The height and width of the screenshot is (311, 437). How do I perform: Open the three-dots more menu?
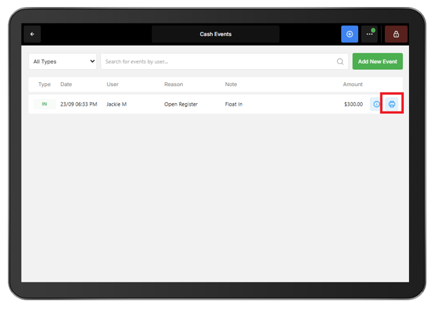click(x=370, y=34)
